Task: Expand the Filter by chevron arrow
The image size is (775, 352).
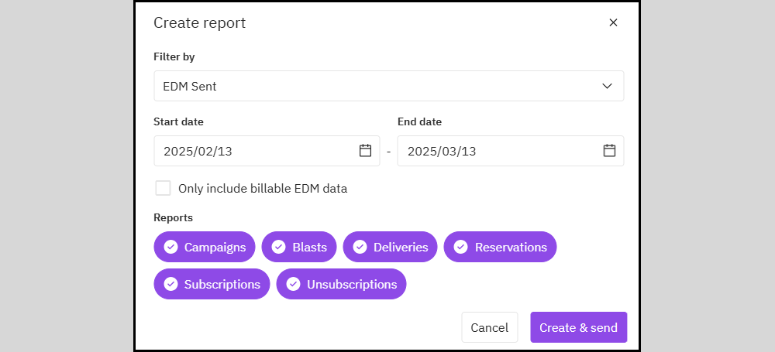Action: [608, 86]
